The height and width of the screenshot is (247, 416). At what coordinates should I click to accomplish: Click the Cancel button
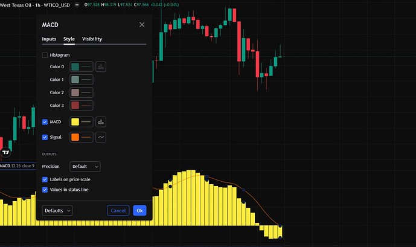tap(118, 211)
